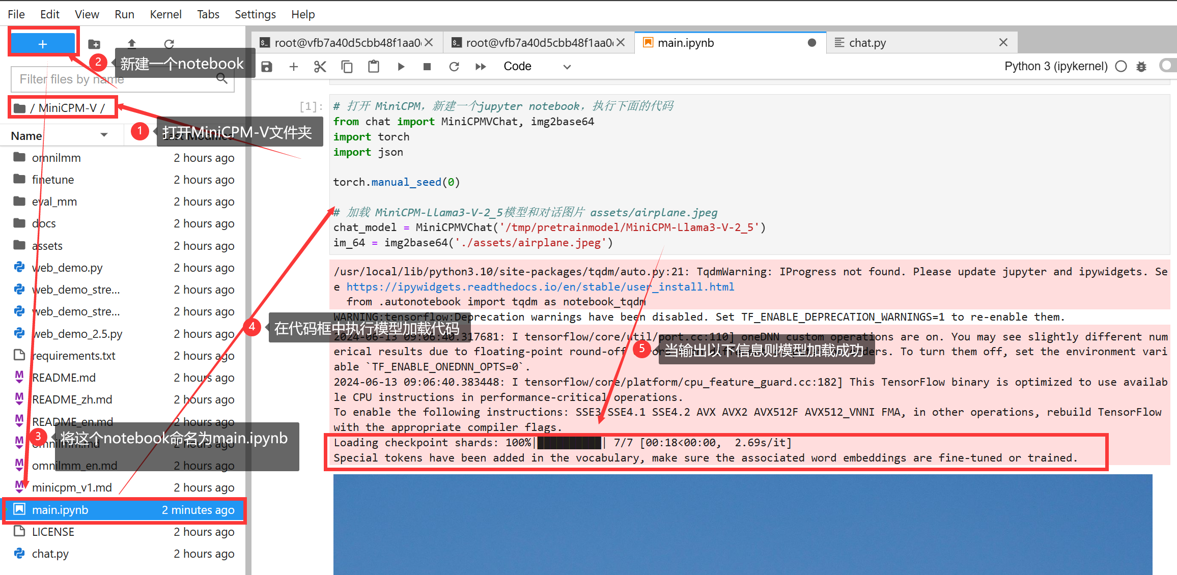Paste cell from clipboard
Image resolution: width=1177 pixels, height=575 pixels.
coord(374,67)
